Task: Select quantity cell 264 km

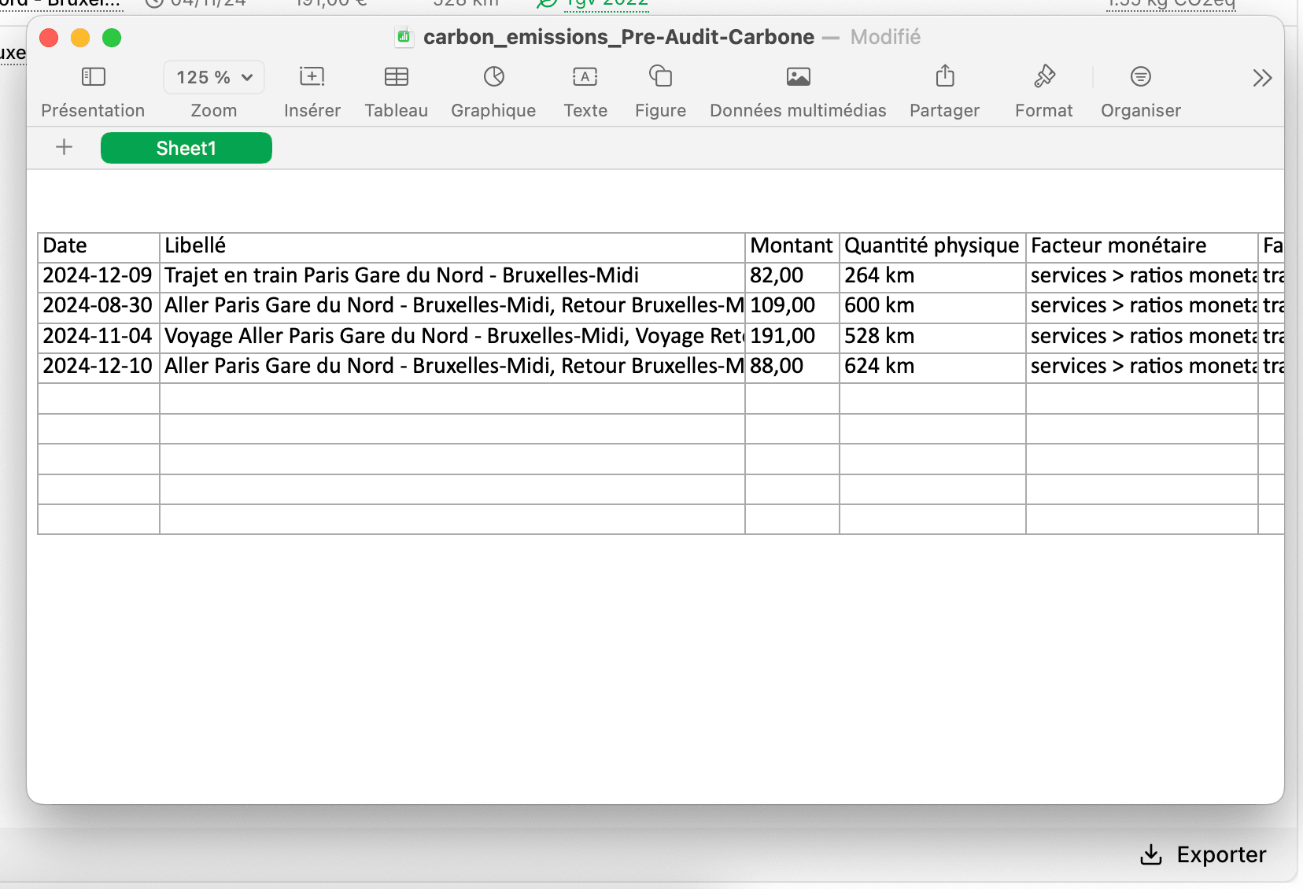Action: point(932,277)
